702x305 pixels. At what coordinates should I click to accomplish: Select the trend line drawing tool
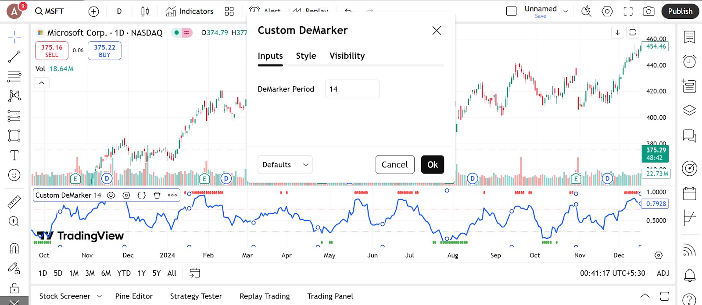(x=14, y=57)
